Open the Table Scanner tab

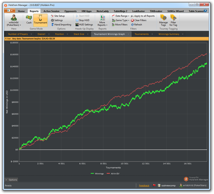coord(196,11)
